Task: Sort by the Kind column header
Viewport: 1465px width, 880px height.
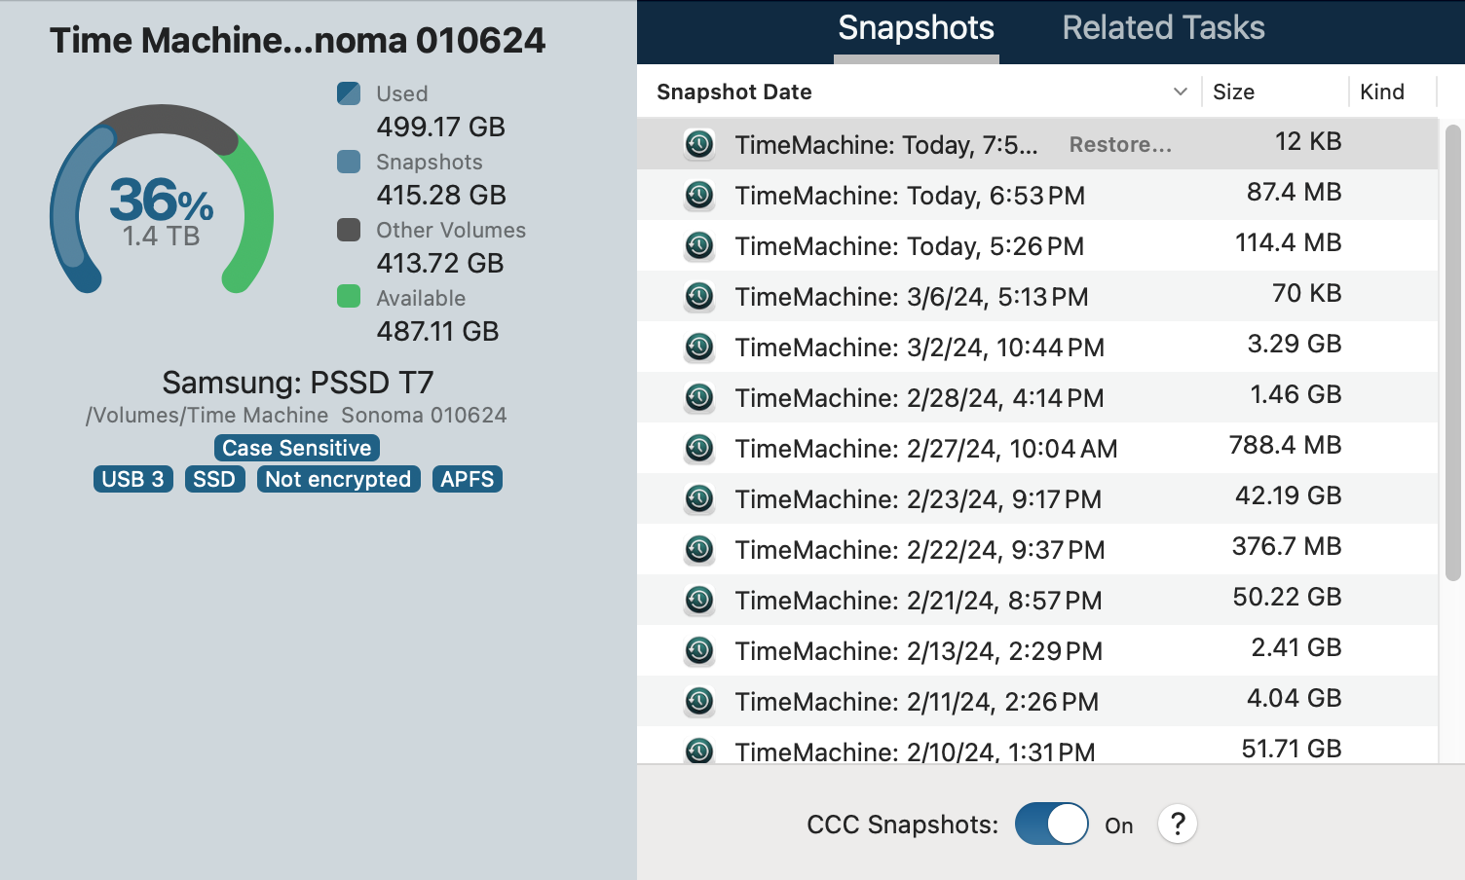Action: click(1381, 92)
